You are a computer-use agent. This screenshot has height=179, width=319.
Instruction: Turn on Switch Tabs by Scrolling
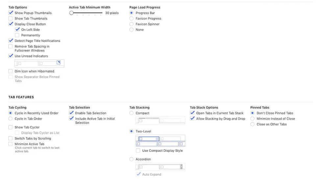(11, 138)
